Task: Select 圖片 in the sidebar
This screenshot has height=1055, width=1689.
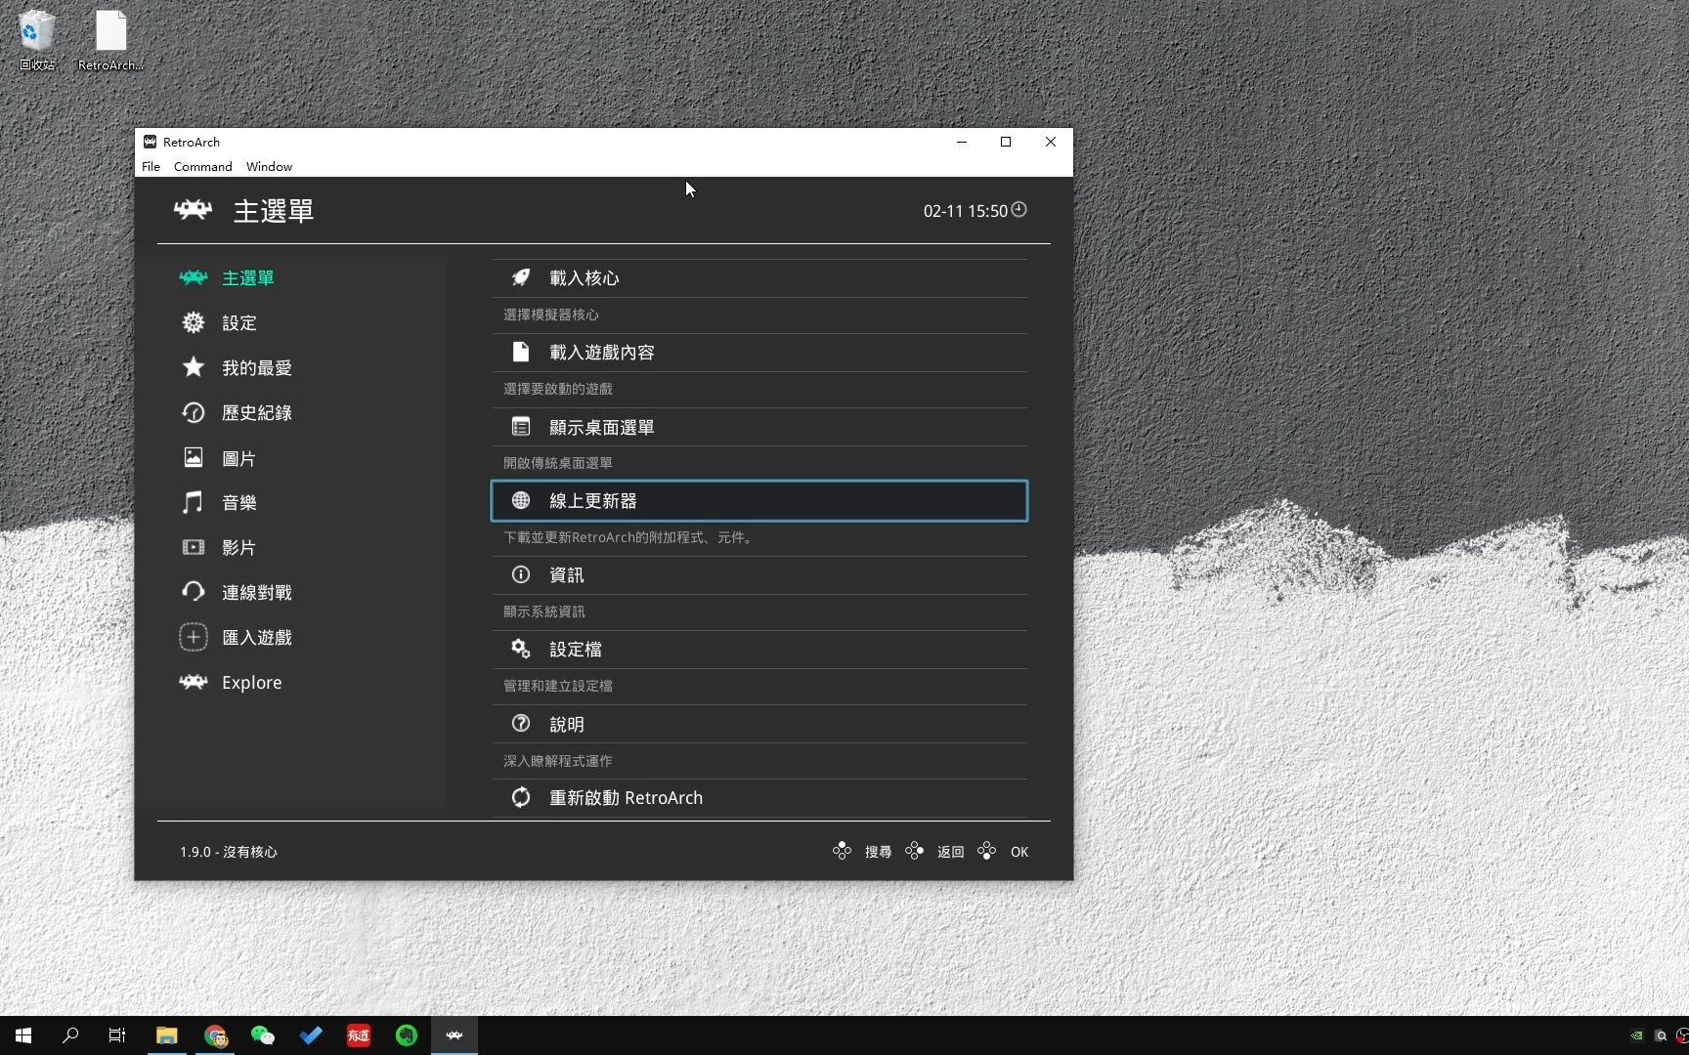Action: (238, 458)
